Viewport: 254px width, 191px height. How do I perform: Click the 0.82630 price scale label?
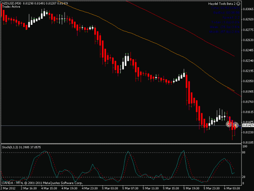tap(248, 40)
